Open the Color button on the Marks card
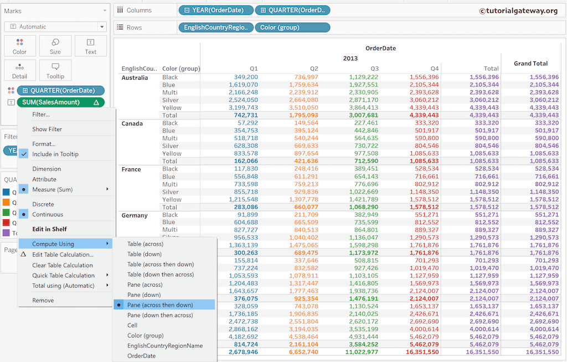The image size is (567, 362). [x=19, y=45]
